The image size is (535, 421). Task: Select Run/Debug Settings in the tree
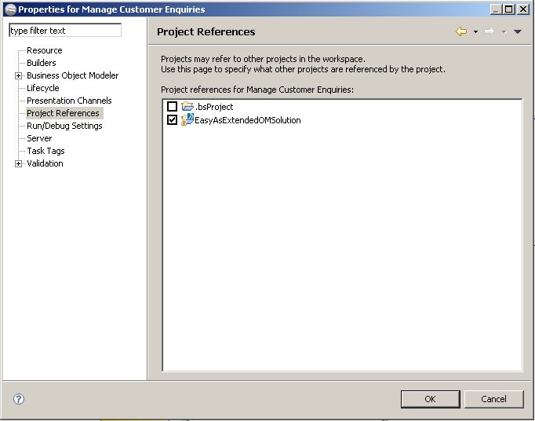(x=64, y=126)
